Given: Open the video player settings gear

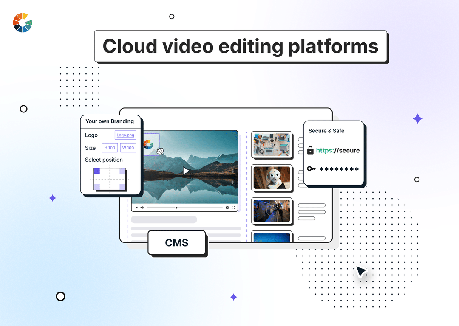Looking at the screenshot, I should pyautogui.click(x=227, y=208).
